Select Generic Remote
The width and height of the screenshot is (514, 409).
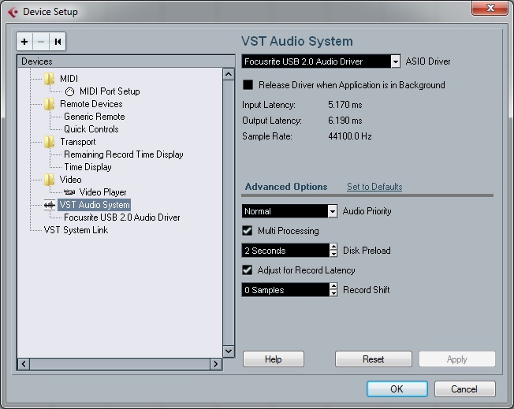tap(95, 117)
